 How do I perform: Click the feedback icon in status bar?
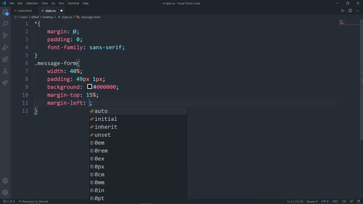[352, 202]
